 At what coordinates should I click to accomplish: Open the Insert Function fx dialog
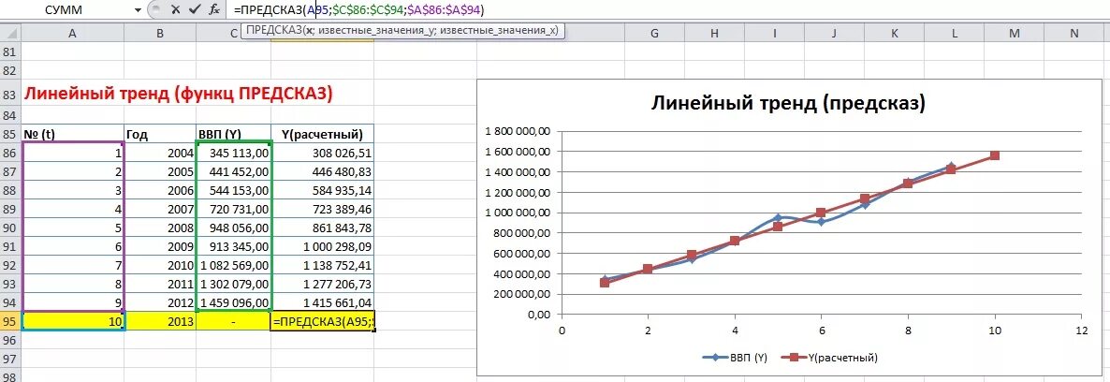213,10
